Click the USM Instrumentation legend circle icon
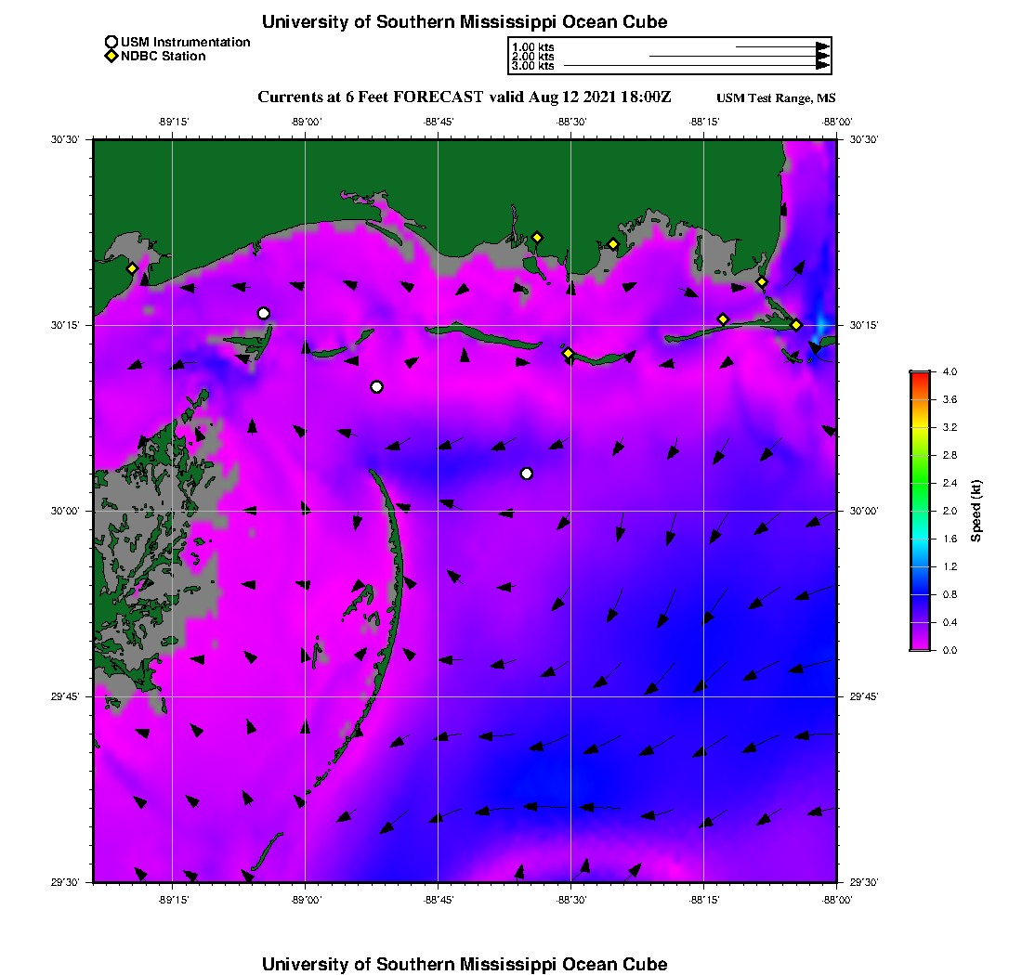 (111, 43)
